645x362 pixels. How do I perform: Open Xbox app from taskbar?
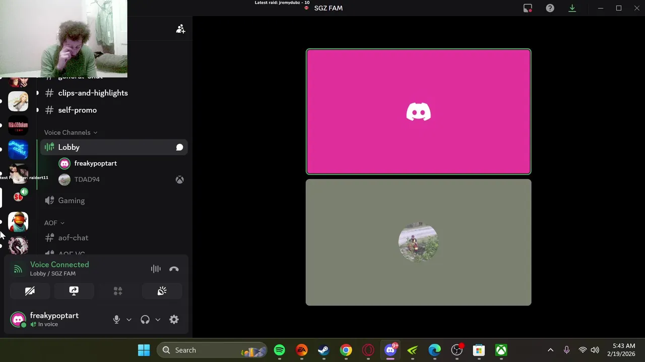click(501, 350)
